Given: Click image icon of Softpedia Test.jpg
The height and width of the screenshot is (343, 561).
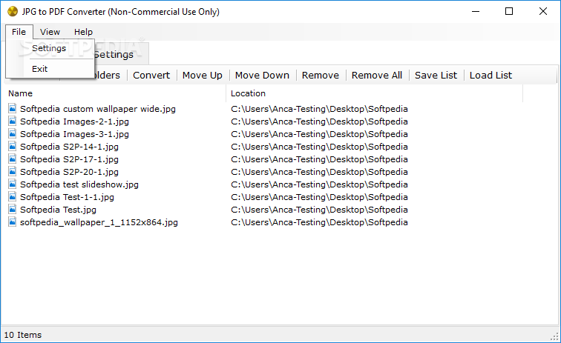Looking at the screenshot, I should coord(13,209).
